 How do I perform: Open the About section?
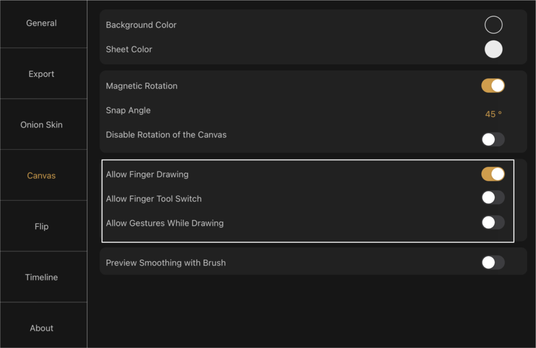point(41,328)
